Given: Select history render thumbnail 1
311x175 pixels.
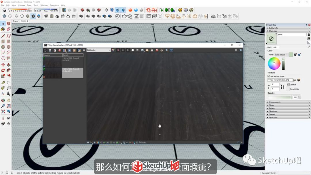Looking at the screenshot, I should coord(53,62).
